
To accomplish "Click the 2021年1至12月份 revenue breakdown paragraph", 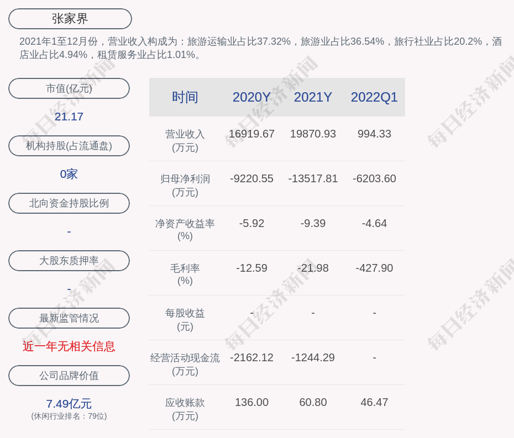I will [261, 48].
